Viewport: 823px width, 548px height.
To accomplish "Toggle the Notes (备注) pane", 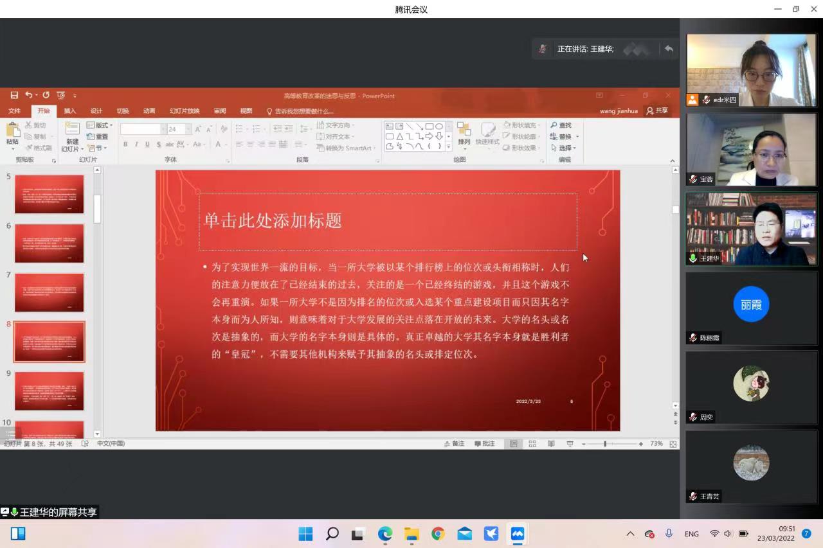I will click(x=454, y=444).
